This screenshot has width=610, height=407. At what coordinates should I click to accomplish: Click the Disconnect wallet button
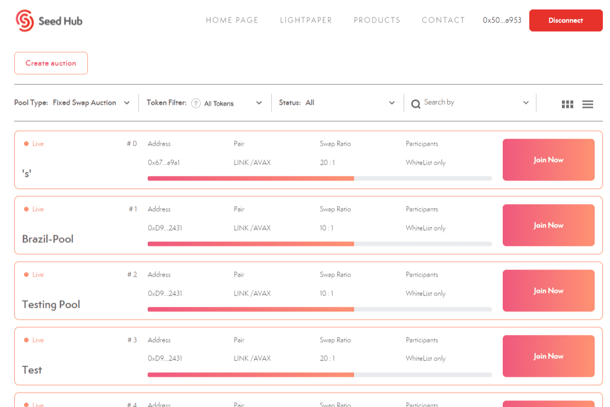tap(566, 20)
